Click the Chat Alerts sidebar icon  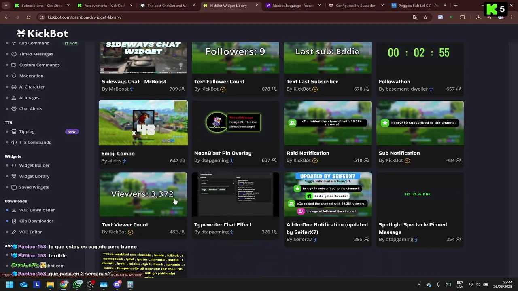tap(14, 109)
